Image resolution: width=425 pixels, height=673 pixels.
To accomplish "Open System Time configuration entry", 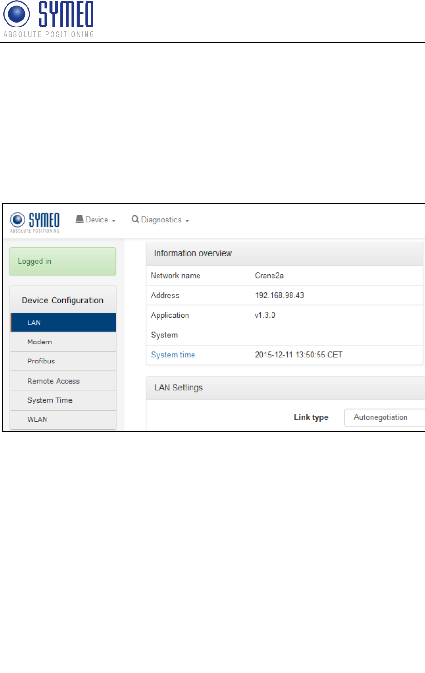I will [x=63, y=400].
